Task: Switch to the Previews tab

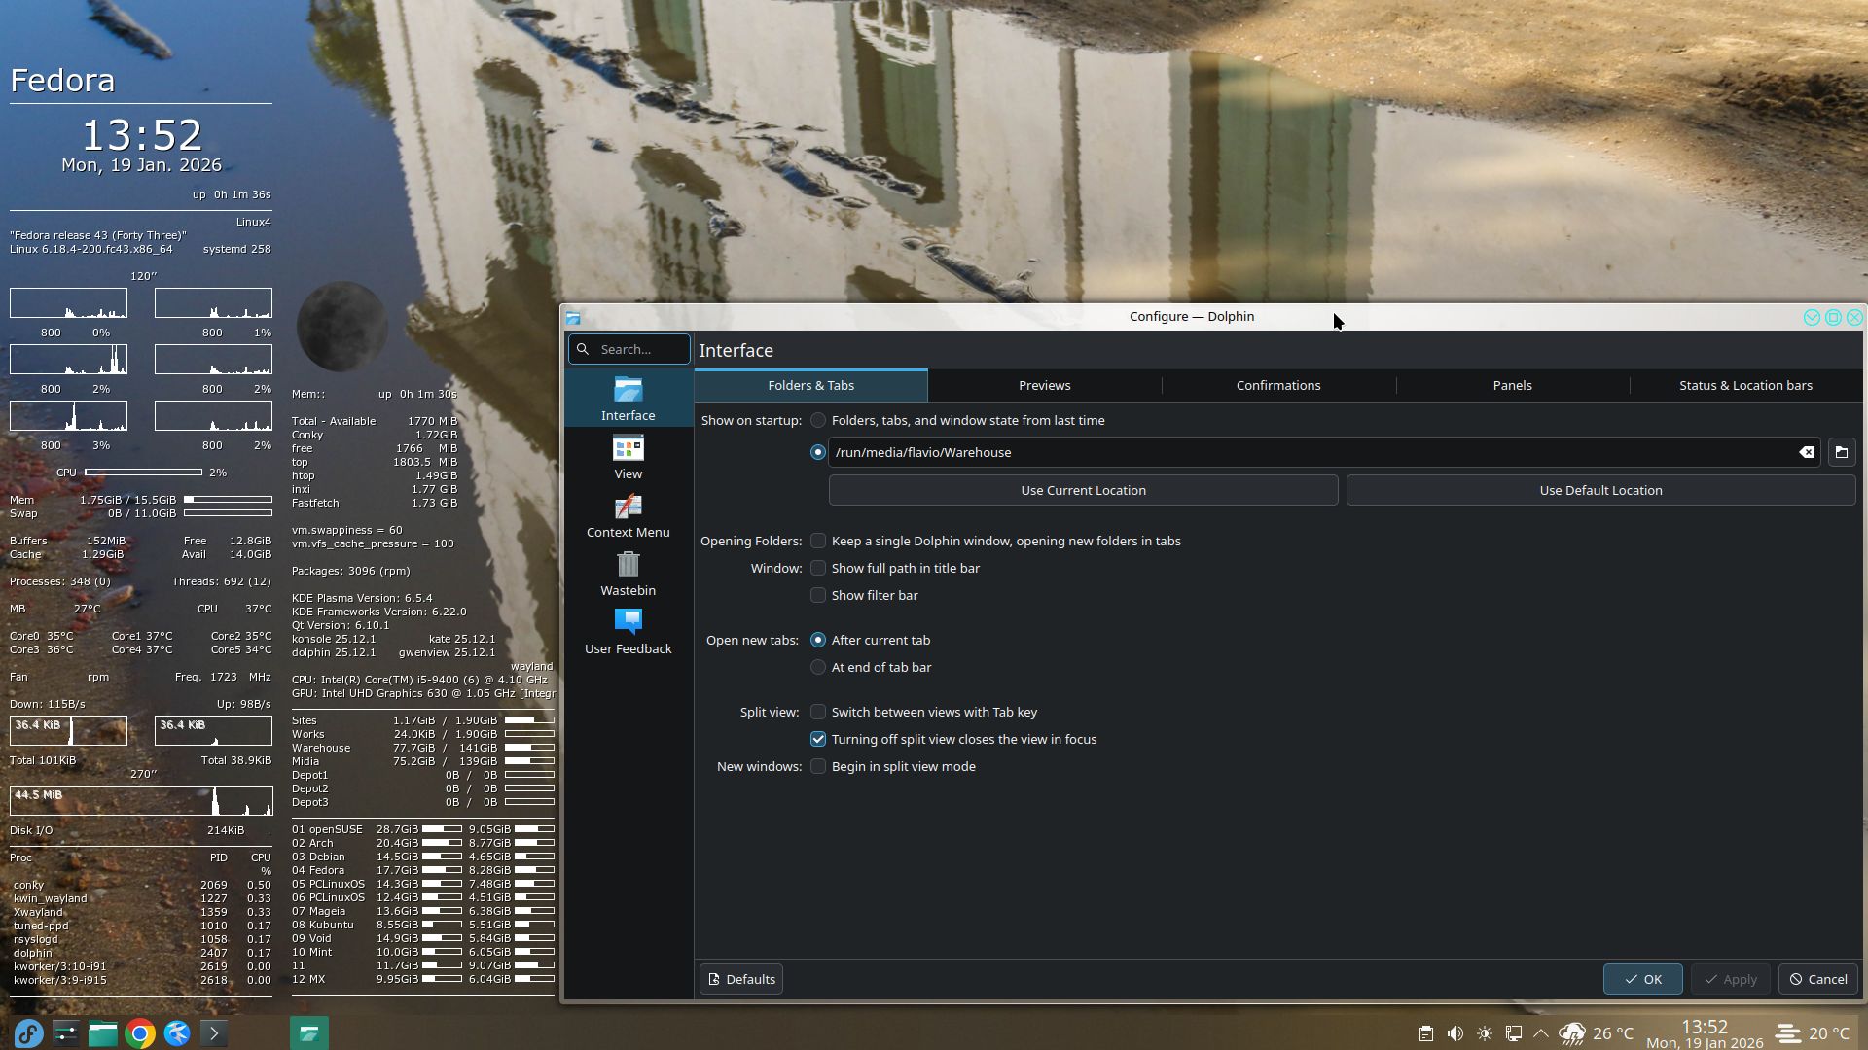Action: 1044,385
